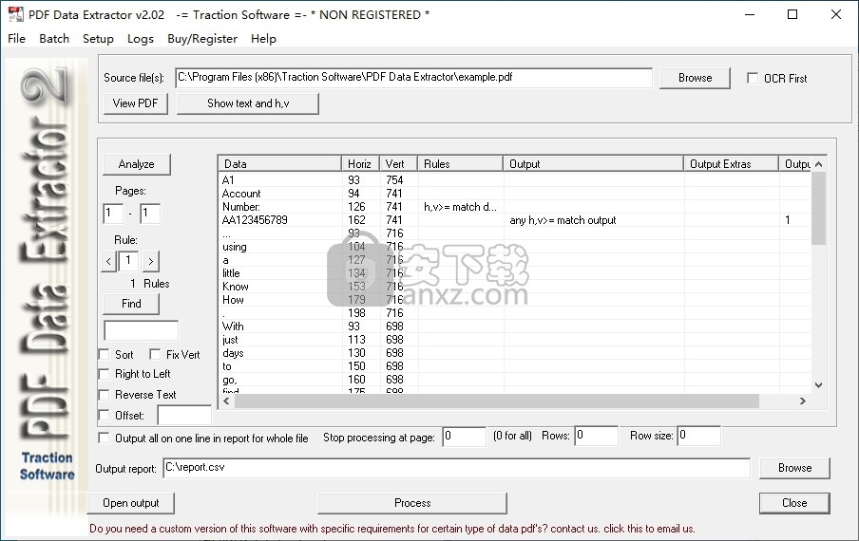Click the Close button at bottom right
Viewport: 859px width, 541px height.
point(794,503)
